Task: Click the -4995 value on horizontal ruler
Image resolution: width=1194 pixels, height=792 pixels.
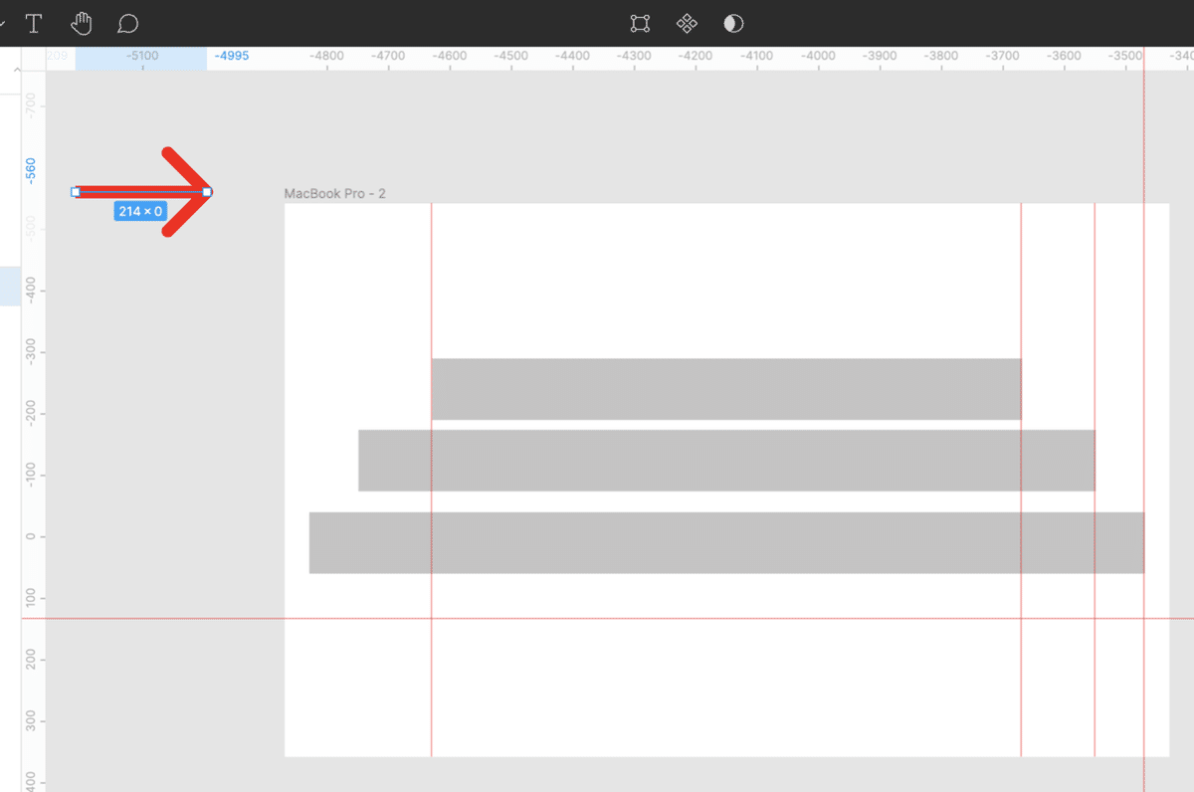Action: 232,56
